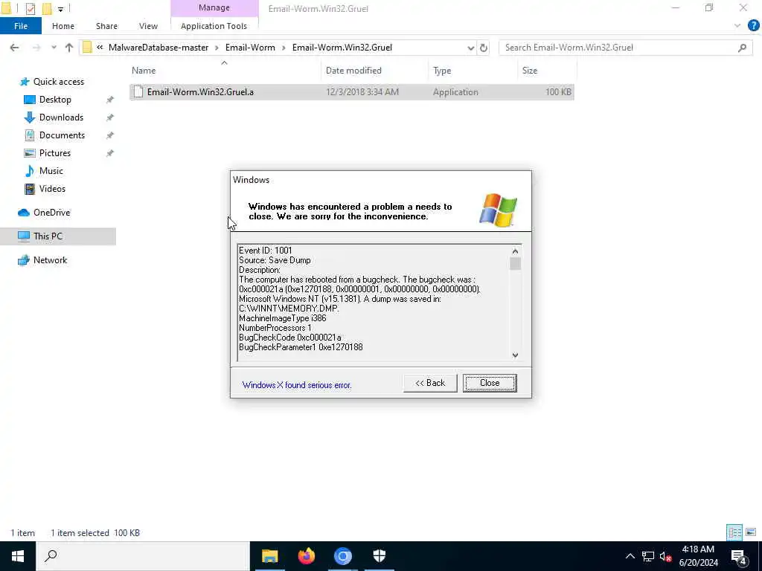Open Quick access in navigation pane
The height and width of the screenshot is (571, 762).
point(58,82)
